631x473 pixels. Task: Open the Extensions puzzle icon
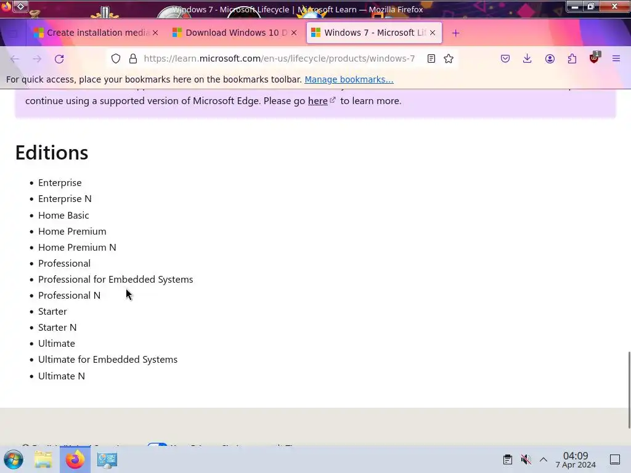coord(572,59)
